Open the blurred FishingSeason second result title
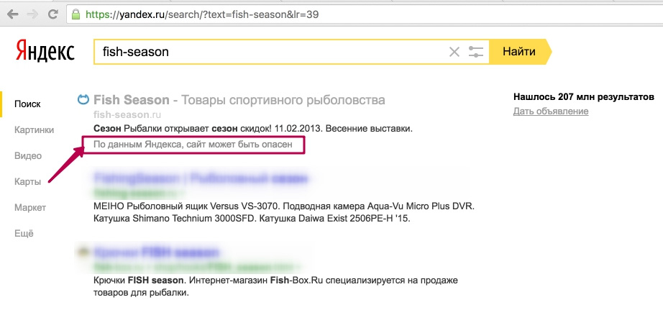Image resolution: width=663 pixels, height=310 pixels. [200, 178]
